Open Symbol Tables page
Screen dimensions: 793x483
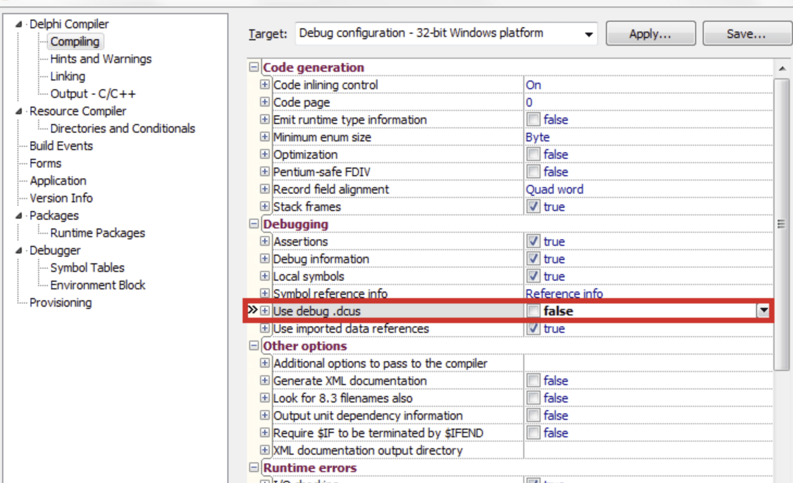(x=87, y=268)
